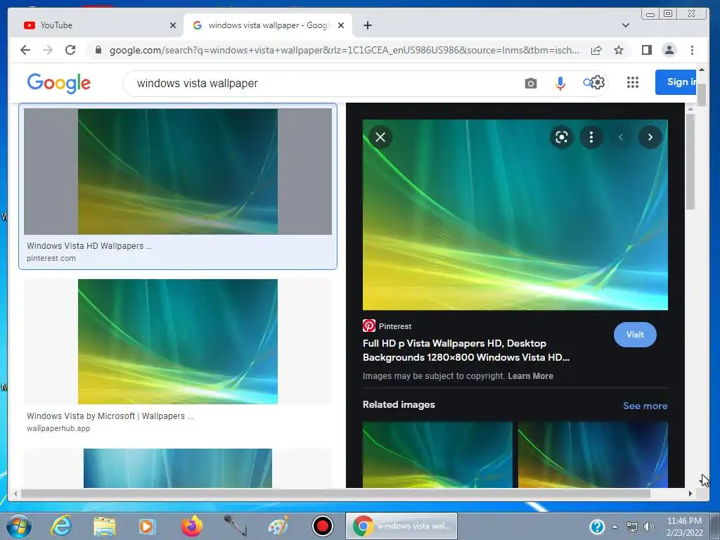Screen dimensions: 720x540
Task: Close the image preview panel
Action: (x=380, y=137)
